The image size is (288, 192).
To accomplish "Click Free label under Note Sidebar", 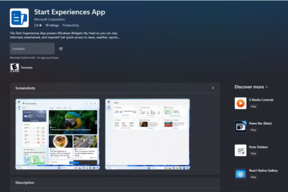I will click(253, 154).
